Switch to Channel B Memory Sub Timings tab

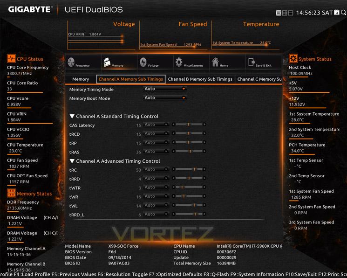click(x=200, y=79)
